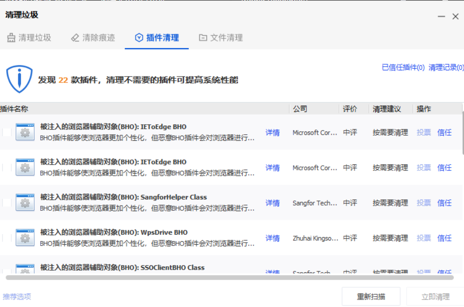
Task: Click the 立即清理 clean now button
Action: point(435,296)
